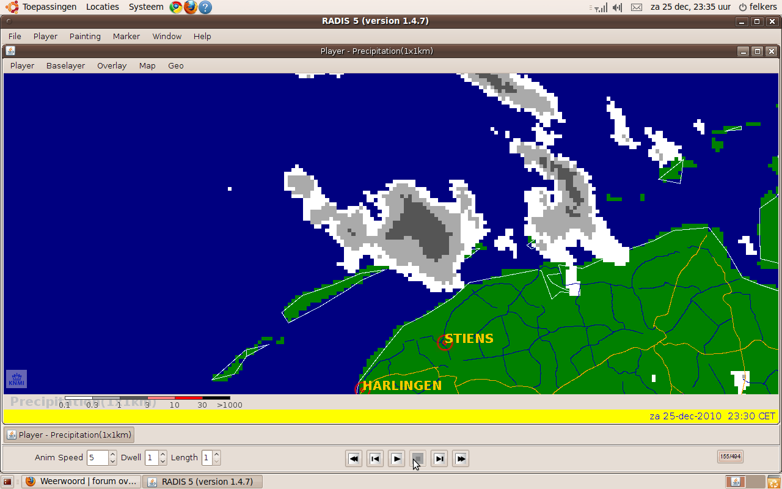Open the Painting menu
Image resolution: width=782 pixels, height=489 pixels.
[x=85, y=37]
